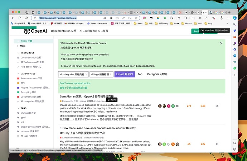The width and height of the screenshot is (247, 161).
Task: Open New models DevDay topic title
Action: [99, 128]
